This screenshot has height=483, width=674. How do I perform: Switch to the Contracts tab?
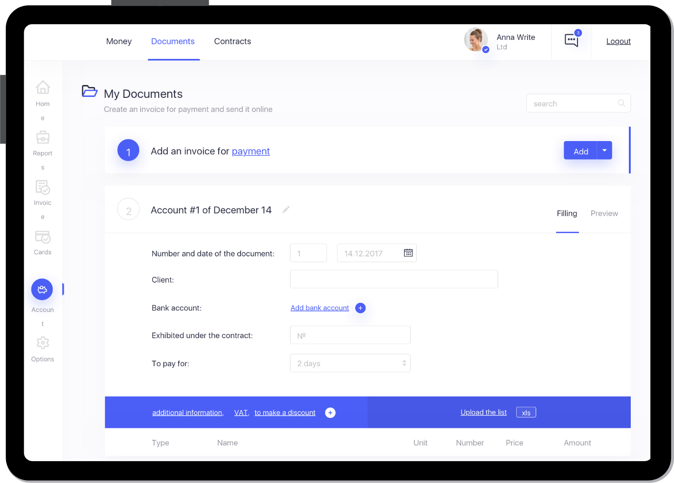pos(232,41)
